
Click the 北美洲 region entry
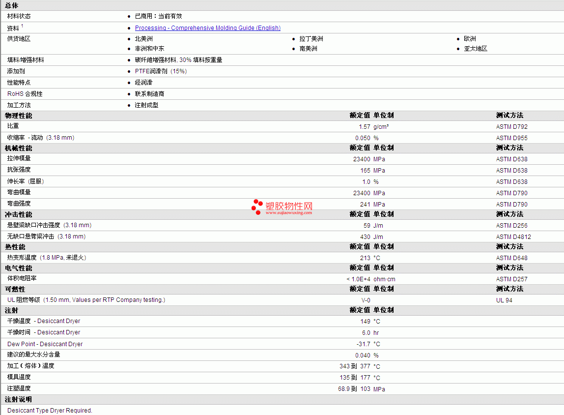coord(143,38)
